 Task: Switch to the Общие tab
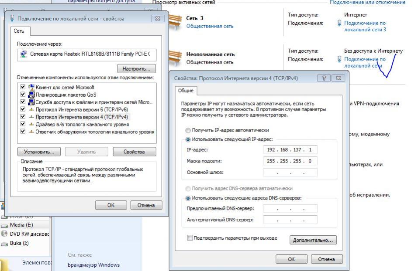tap(186, 91)
